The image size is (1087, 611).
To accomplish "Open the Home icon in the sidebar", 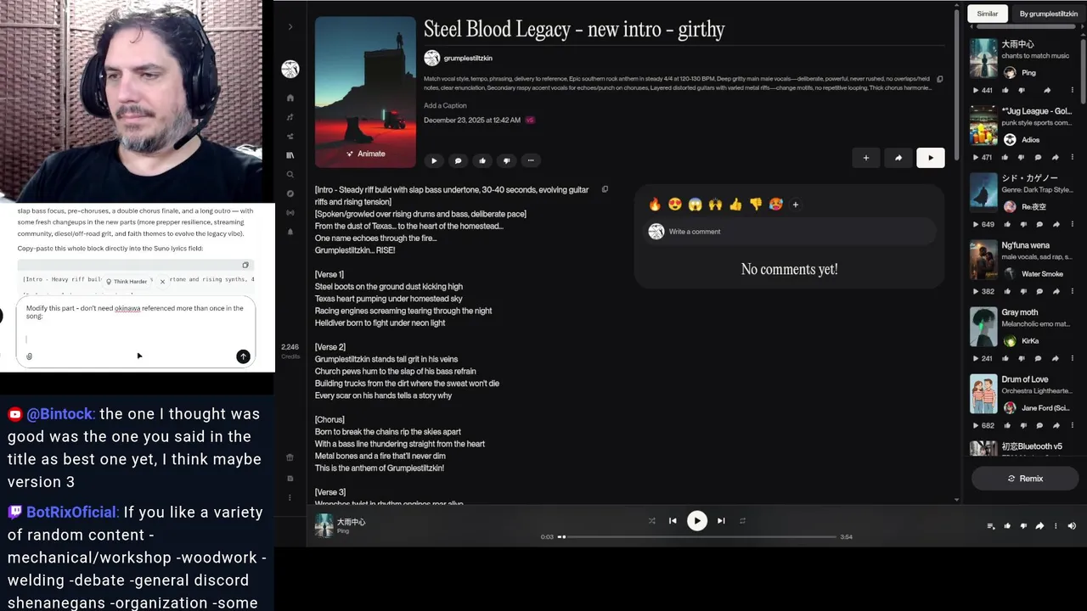I will click(x=290, y=98).
